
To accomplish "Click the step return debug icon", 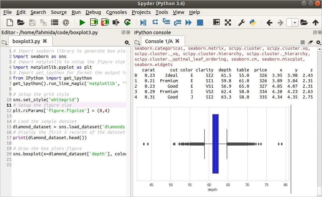I will [177, 22].
